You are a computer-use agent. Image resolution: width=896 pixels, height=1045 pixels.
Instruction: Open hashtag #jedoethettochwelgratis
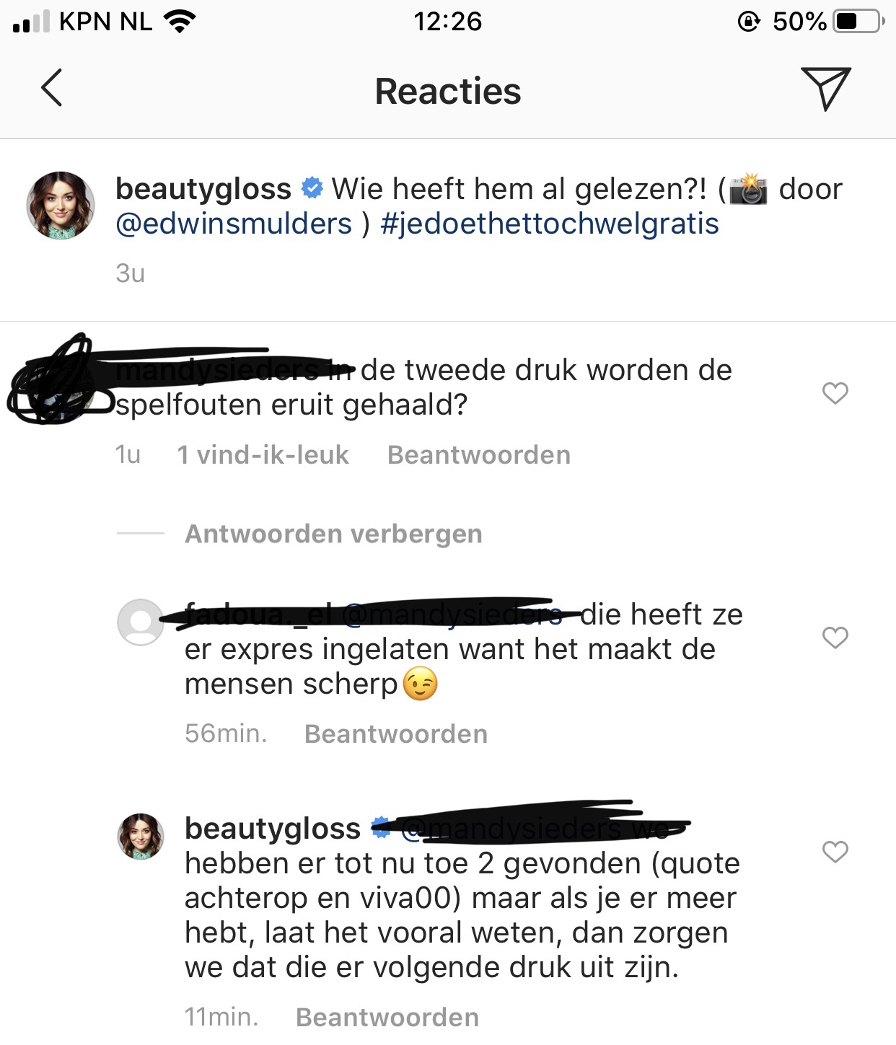(550, 224)
